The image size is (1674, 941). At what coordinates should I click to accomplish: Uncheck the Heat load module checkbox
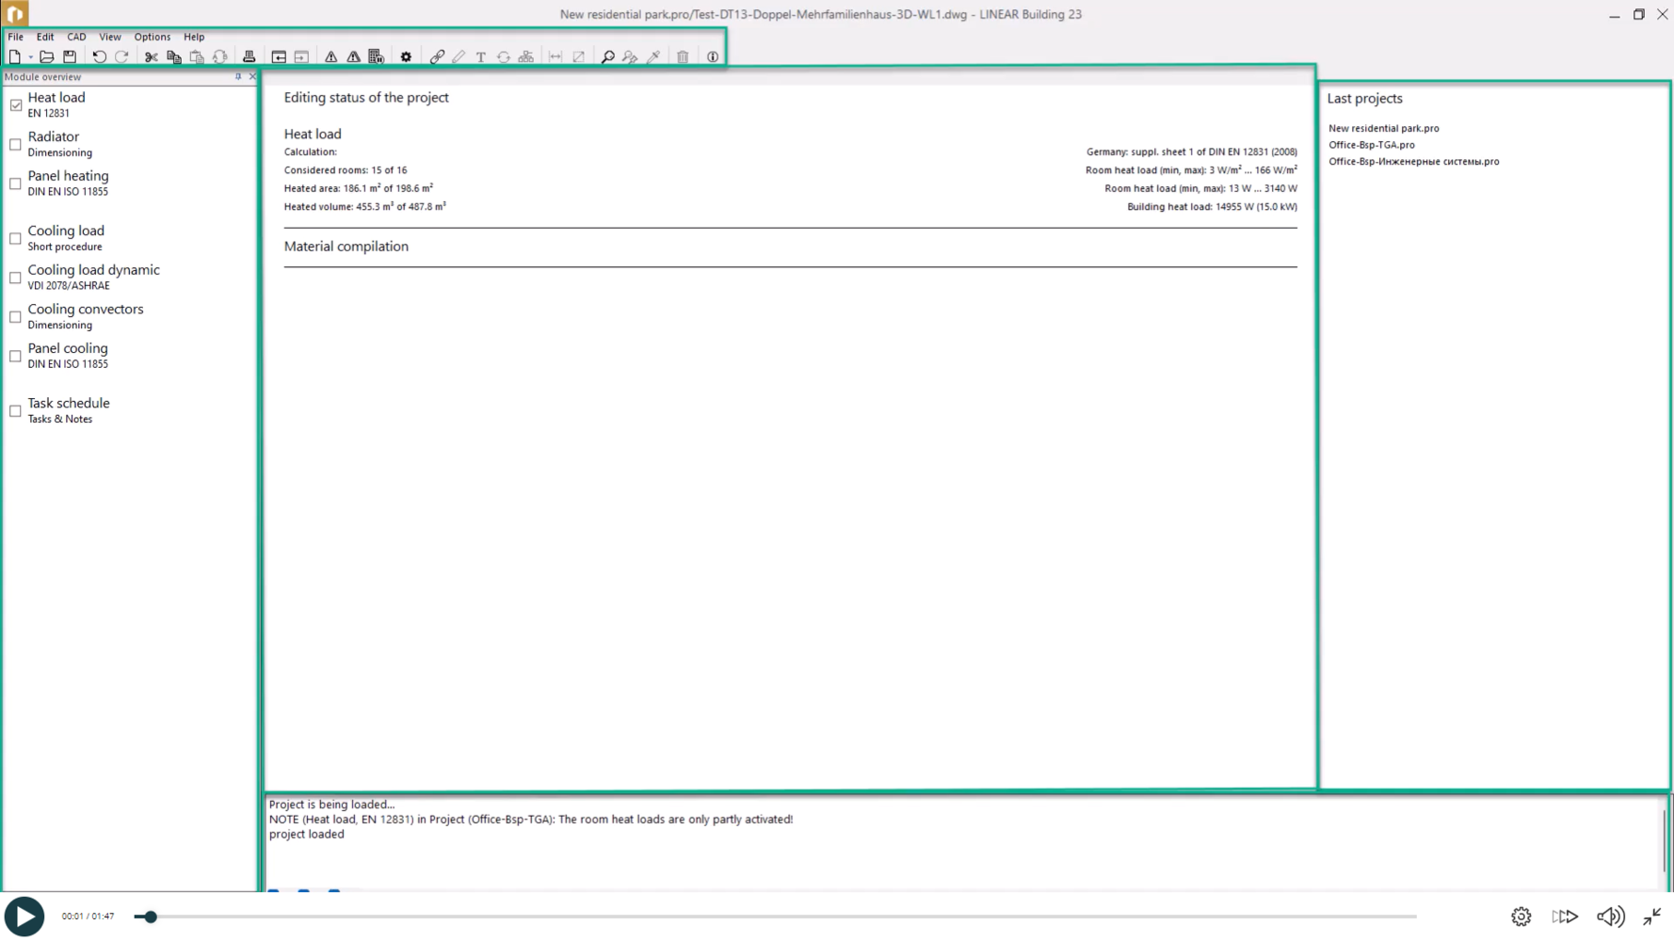click(16, 105)
